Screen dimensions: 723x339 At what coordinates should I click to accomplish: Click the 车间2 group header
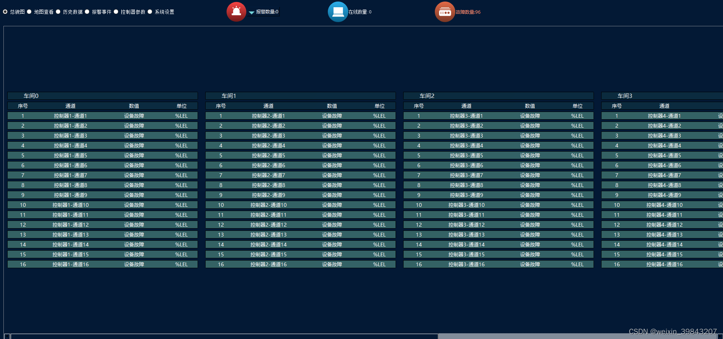(498, 96)
